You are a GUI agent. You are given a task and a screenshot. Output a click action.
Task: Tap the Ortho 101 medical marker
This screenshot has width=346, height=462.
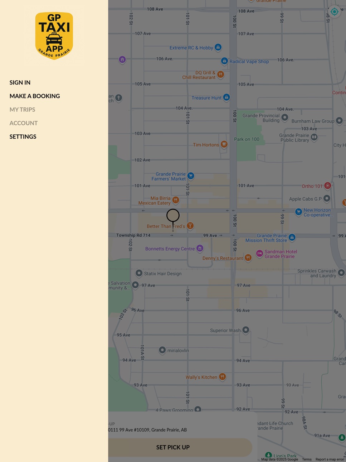coord(327,186)
